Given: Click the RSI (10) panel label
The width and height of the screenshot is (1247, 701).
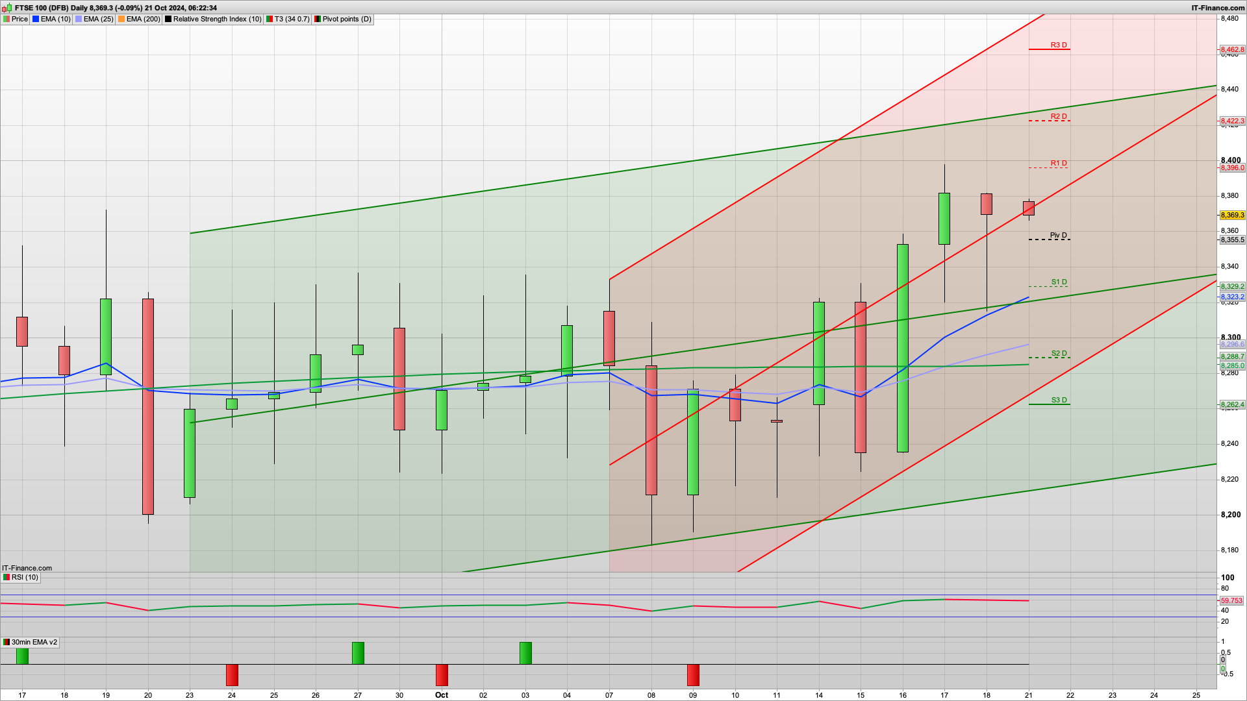Looking at the screenshot, I should (x=25, y=578).
